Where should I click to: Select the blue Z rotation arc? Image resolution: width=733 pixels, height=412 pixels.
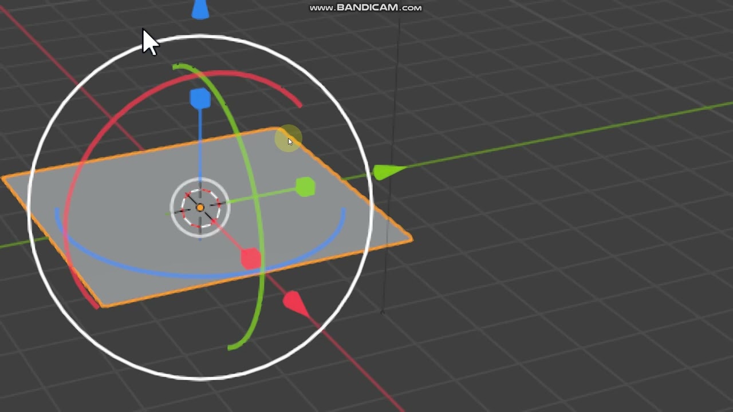200,276
